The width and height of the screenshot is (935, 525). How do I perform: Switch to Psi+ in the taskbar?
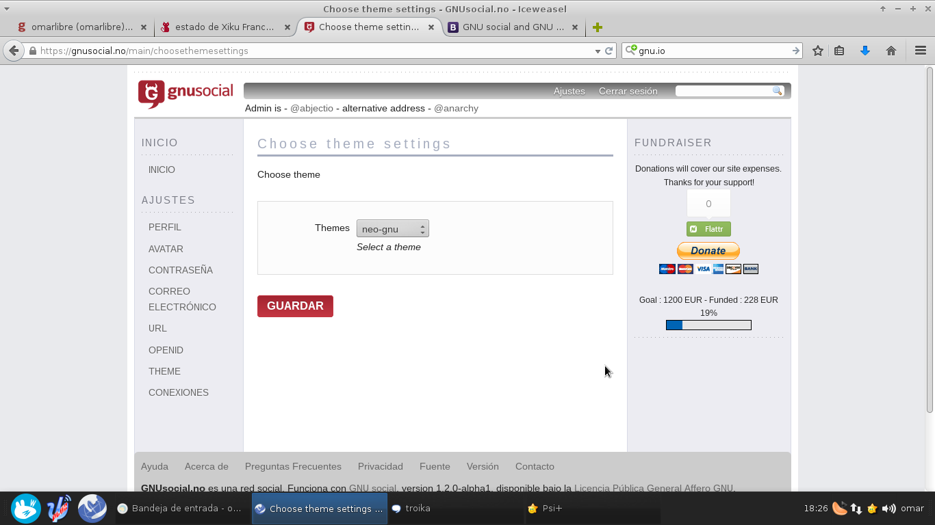[592, 509]
